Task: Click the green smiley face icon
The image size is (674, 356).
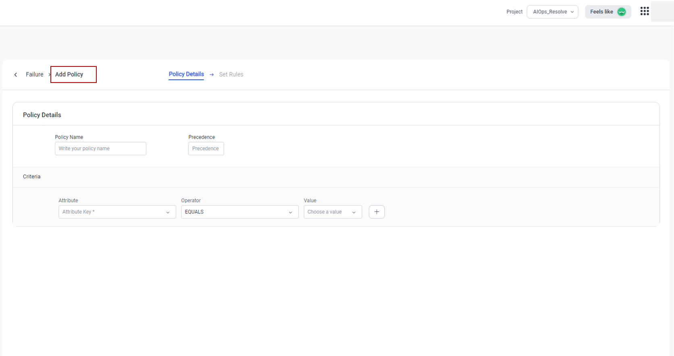Action: pos(621,12)
